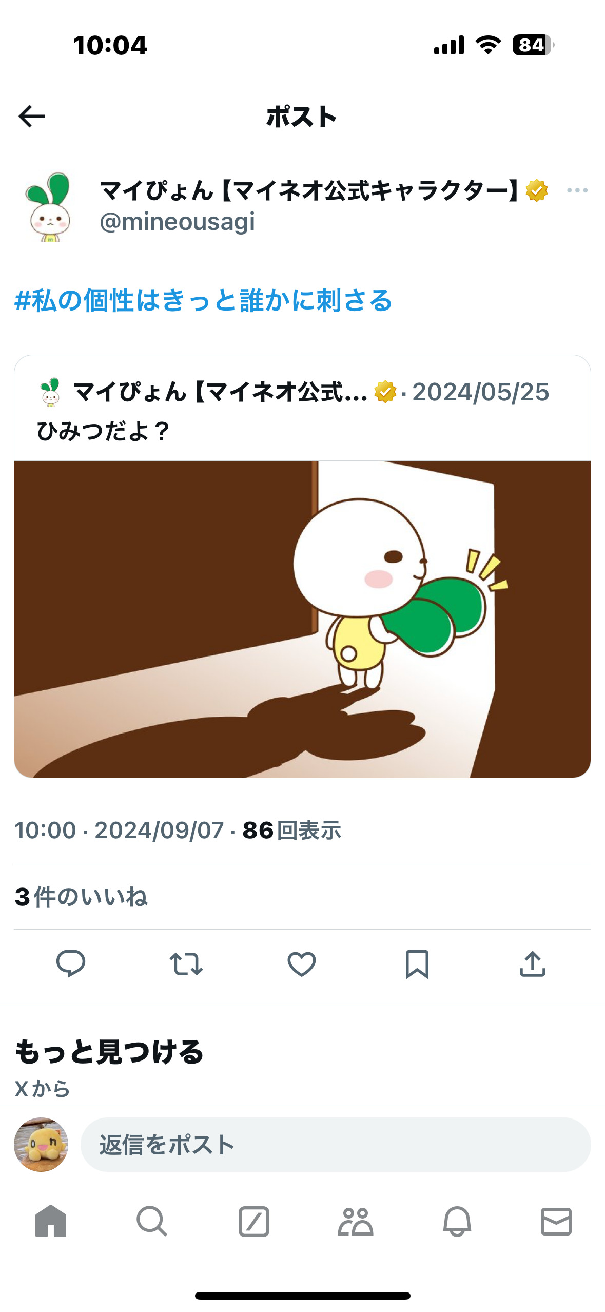View the 3件のいいね likes list
This screenshot has height=1312, width=605.
[x=81, y=897]
